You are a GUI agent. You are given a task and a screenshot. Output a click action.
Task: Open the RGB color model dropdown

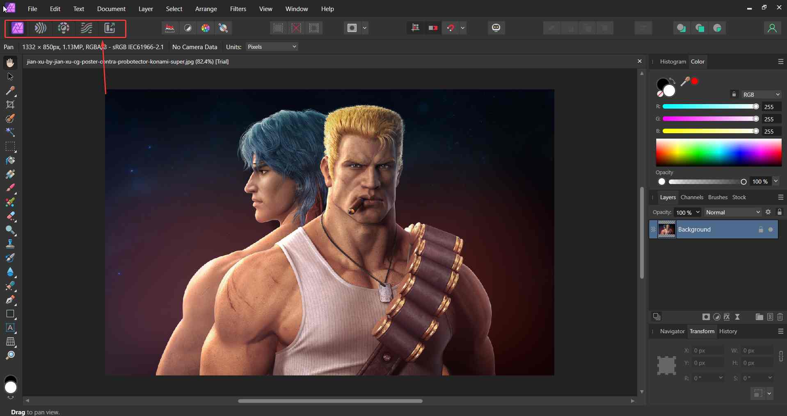coord(761,94)
